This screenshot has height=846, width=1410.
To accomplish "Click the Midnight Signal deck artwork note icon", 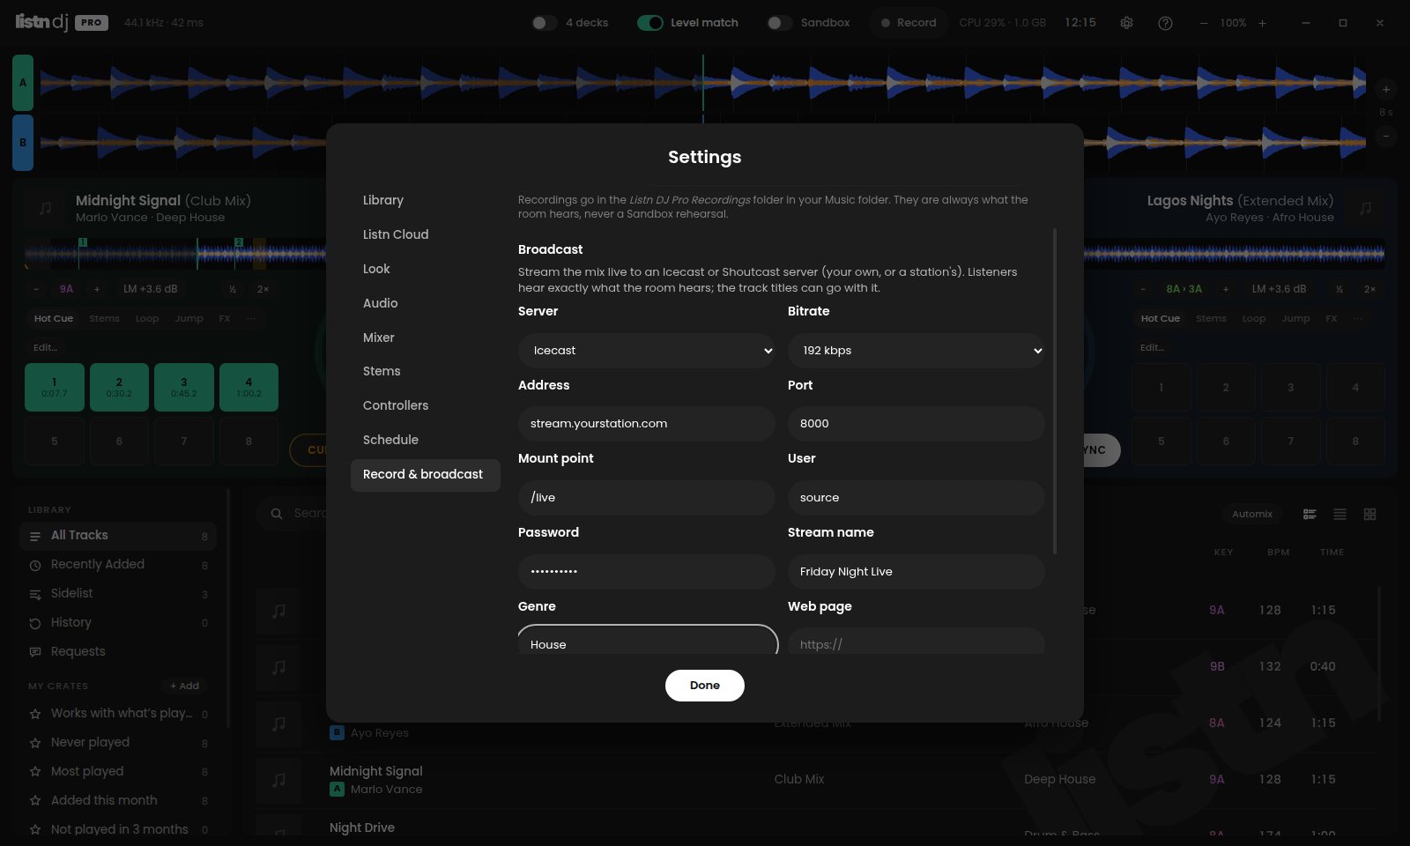I will pyautogui.click(x=46, y=208).
